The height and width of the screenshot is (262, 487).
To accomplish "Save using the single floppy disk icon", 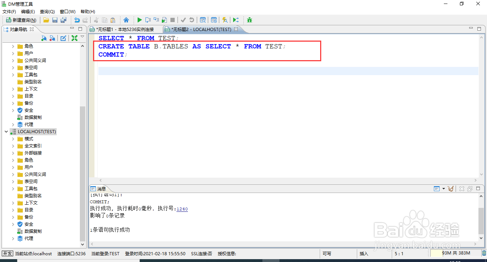I will (x=55, y=20).
